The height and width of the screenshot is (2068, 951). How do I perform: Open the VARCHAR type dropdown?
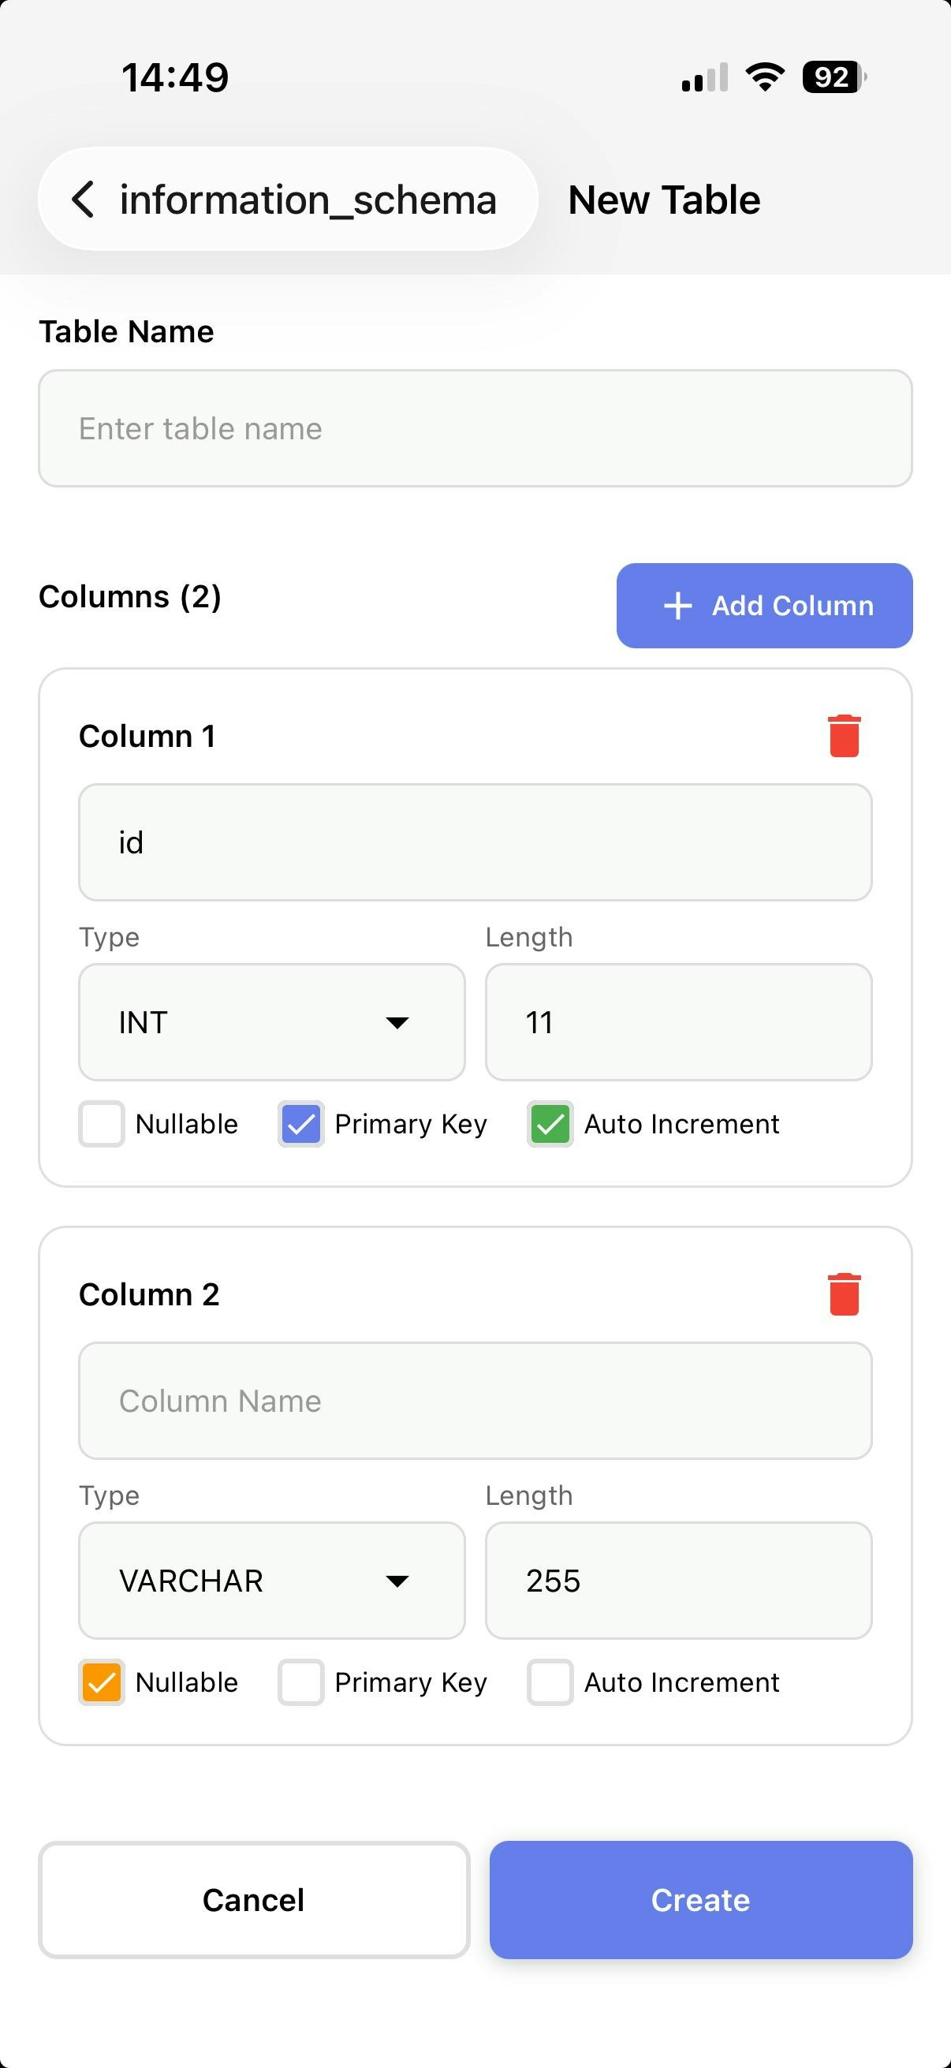point(271,1580)
